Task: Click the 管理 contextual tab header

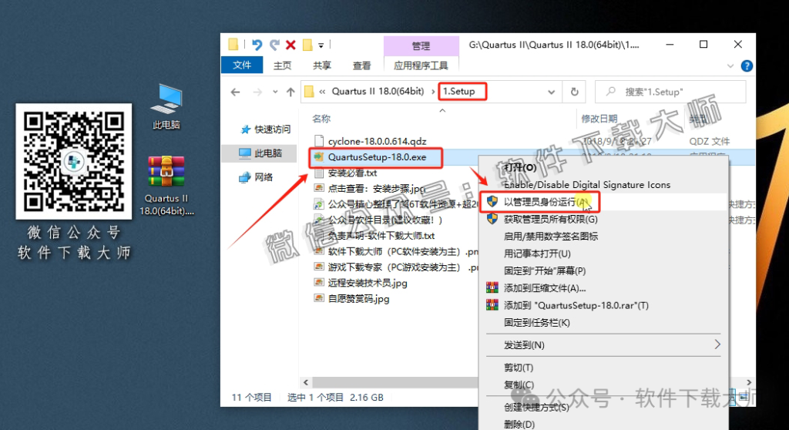Action: coord(421,45)
